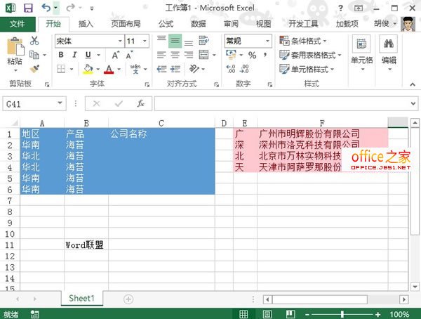Expand the formula bar

tap(413, 103)
